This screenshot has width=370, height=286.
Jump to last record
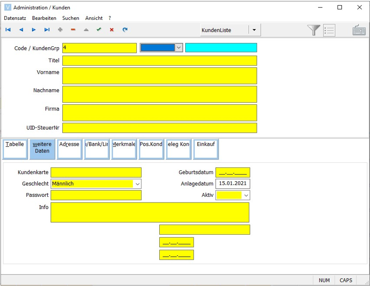point(47,30)
